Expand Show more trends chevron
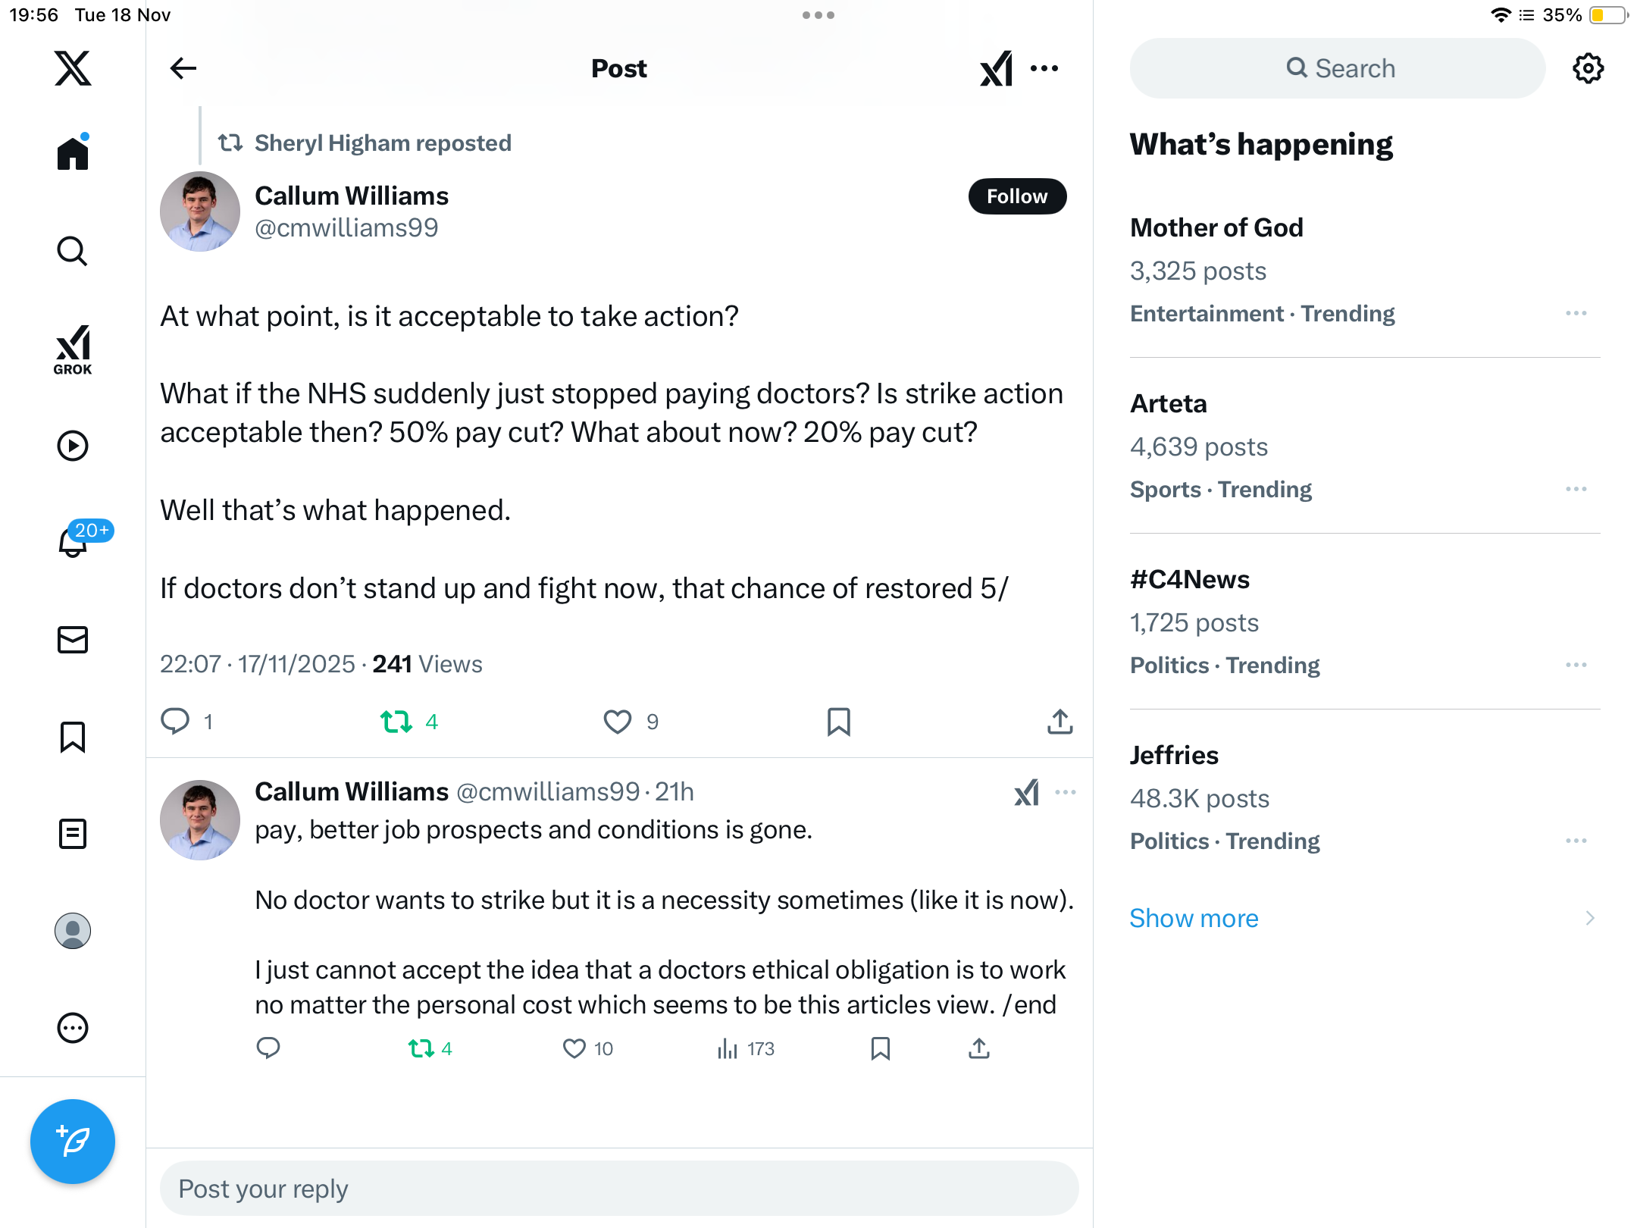 click(x=1589, y=918)
